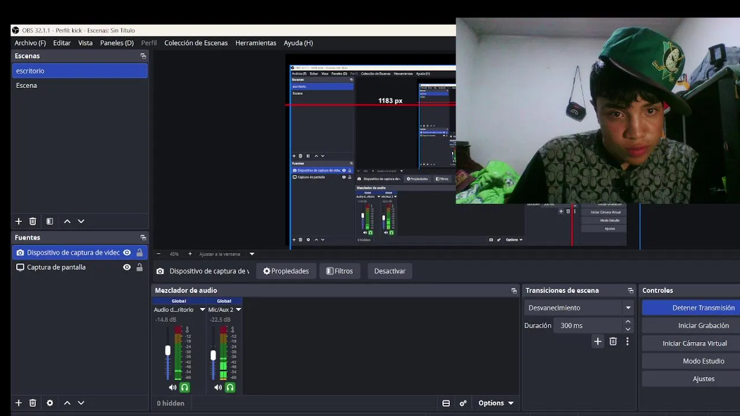Select the escritorio scene

[80, 70]
